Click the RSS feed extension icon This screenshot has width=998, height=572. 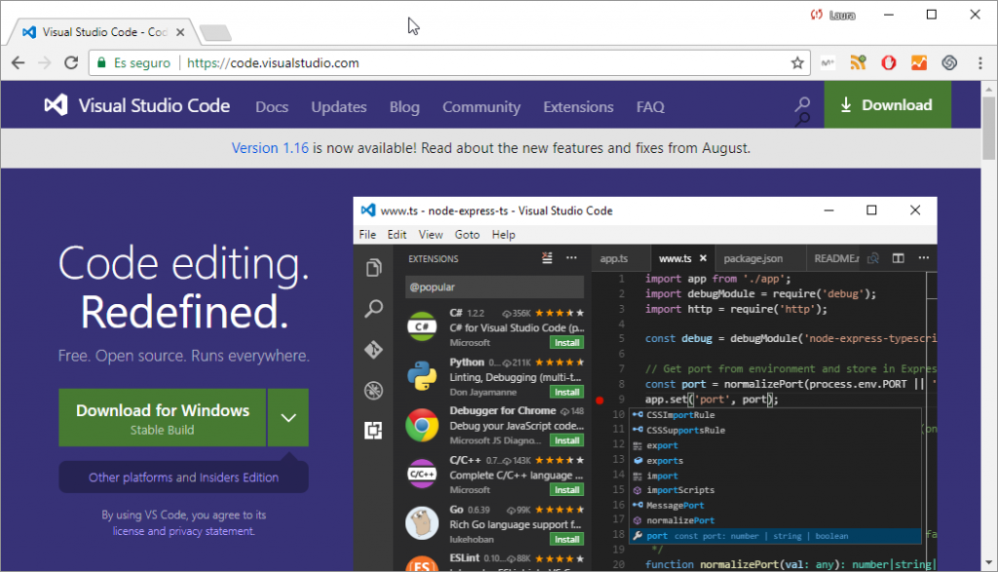[858, 62]
